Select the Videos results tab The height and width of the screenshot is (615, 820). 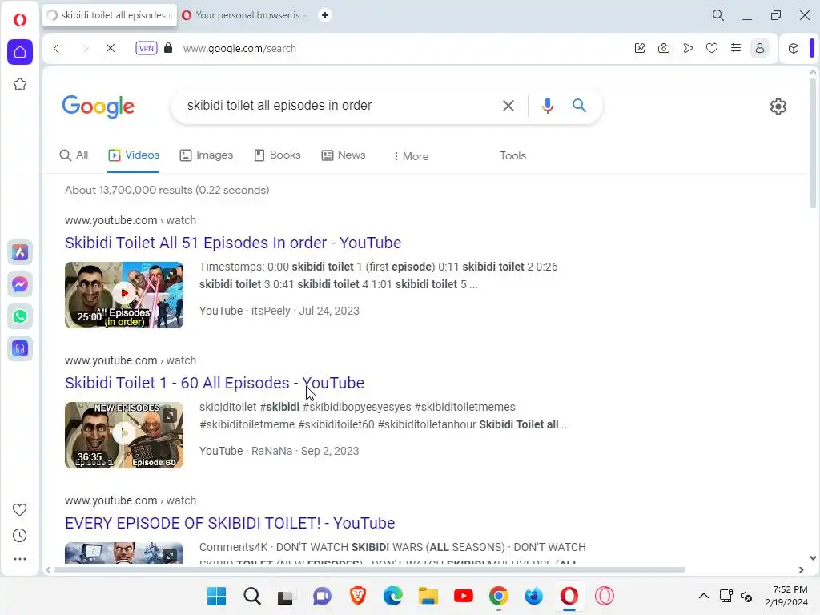(x=134, y=155)
